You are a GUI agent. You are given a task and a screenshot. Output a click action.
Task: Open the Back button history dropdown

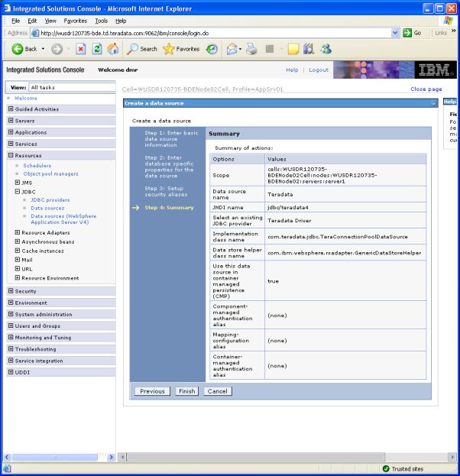pos(43,49)
